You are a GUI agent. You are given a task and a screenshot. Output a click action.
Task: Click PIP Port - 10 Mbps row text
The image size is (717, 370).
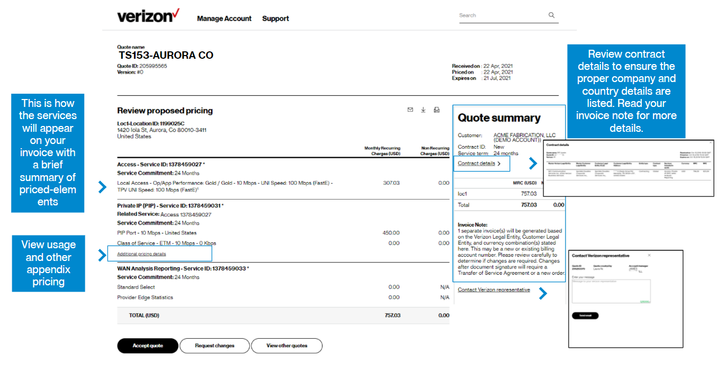pos(157,233)
